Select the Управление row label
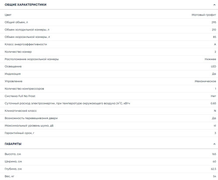Image resolution: width=218 pixels, height=180 pixels. (14, 81)
